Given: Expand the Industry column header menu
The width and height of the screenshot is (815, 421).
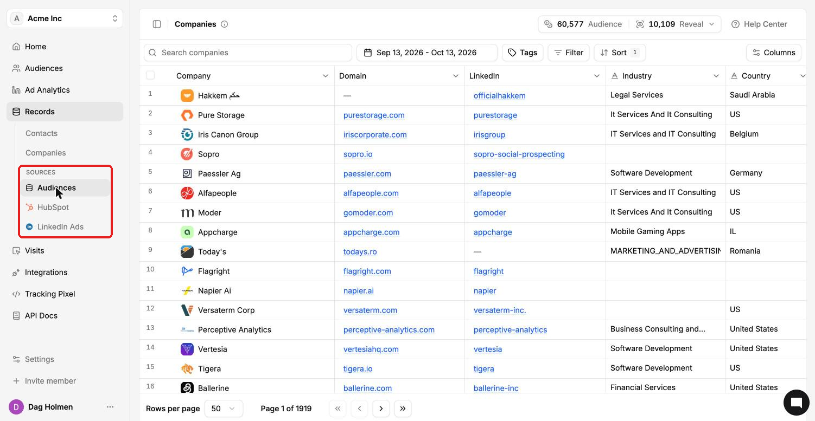Looking at the screenshot, I should 716,76.
